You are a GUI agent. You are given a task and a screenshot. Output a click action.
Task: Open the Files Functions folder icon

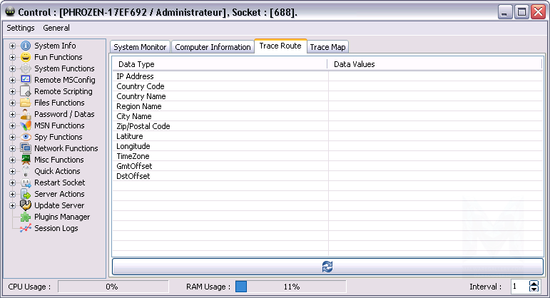pos(26,103)
